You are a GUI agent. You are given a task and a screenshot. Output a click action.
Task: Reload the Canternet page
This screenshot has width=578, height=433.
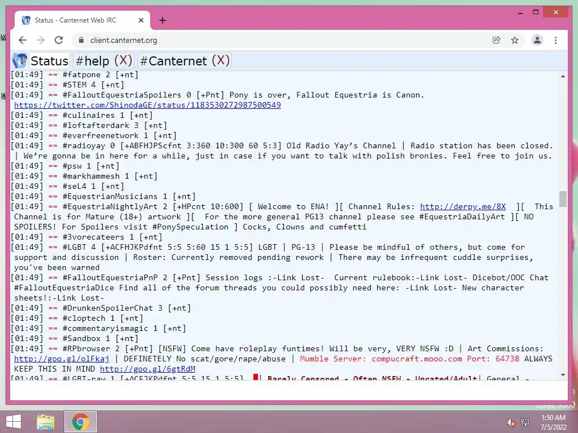click(59, 40)
